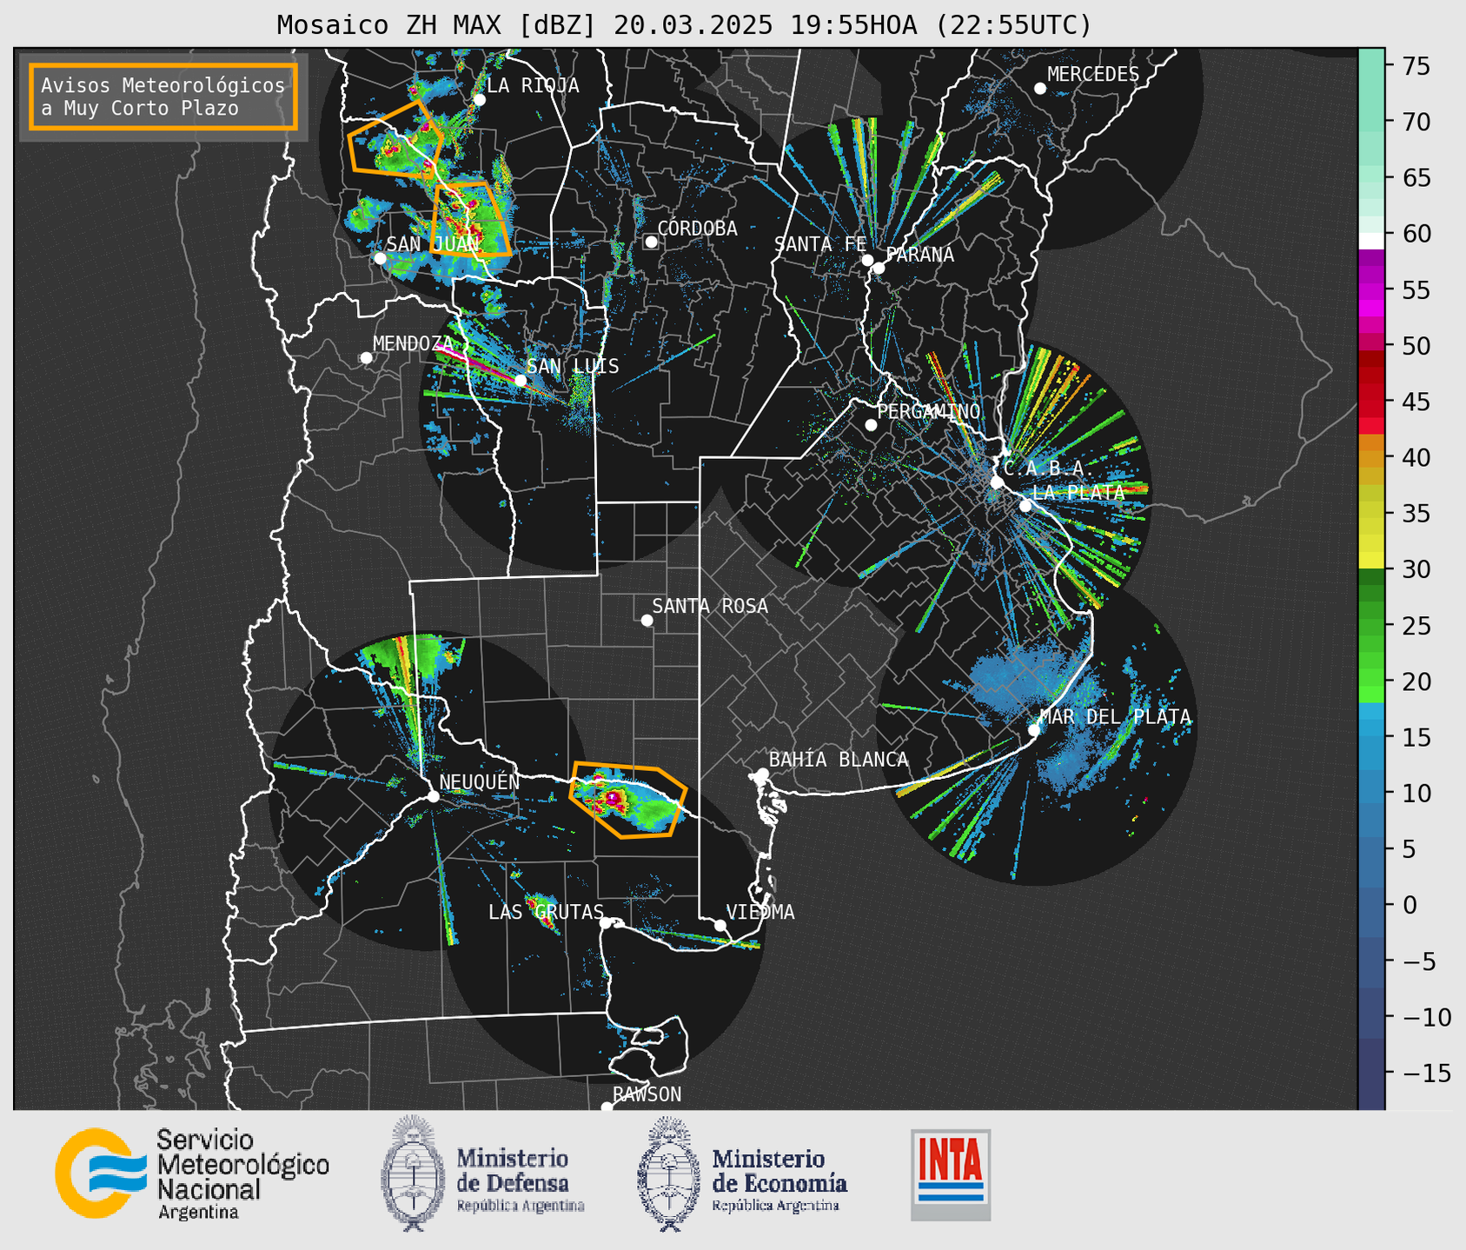Click the MENDOZA city label
Viewport: 1466px width, 1250px height.
coord(413,344)
